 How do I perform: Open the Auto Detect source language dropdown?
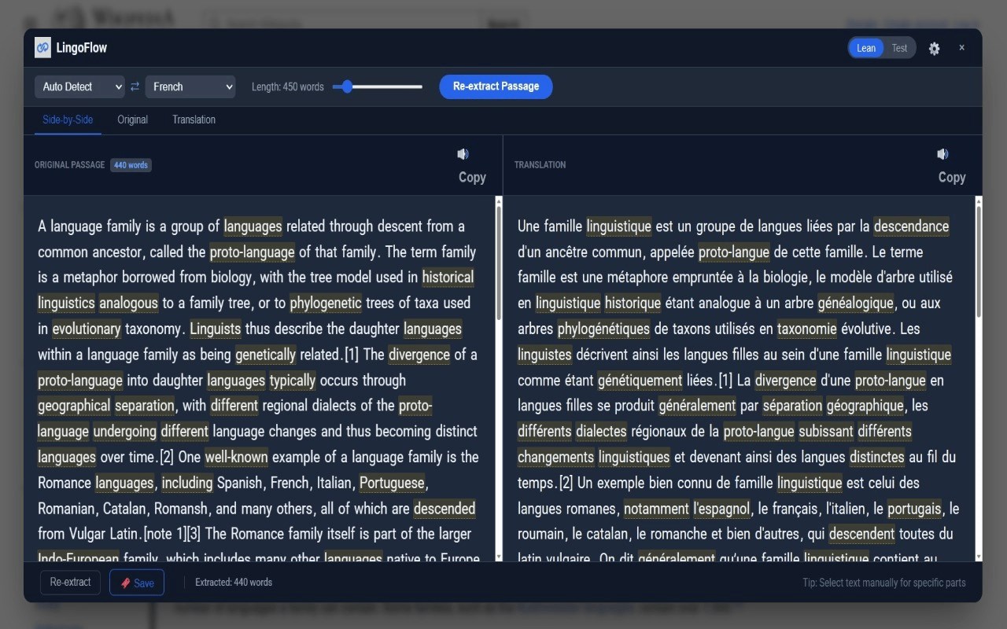point(79,86)
